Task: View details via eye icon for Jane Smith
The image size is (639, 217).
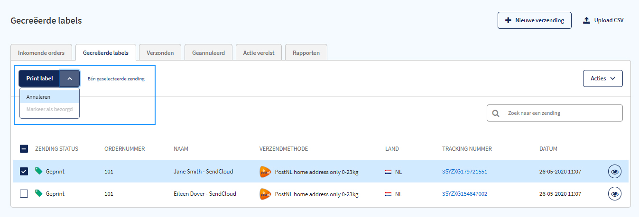Action: point(615,172)
